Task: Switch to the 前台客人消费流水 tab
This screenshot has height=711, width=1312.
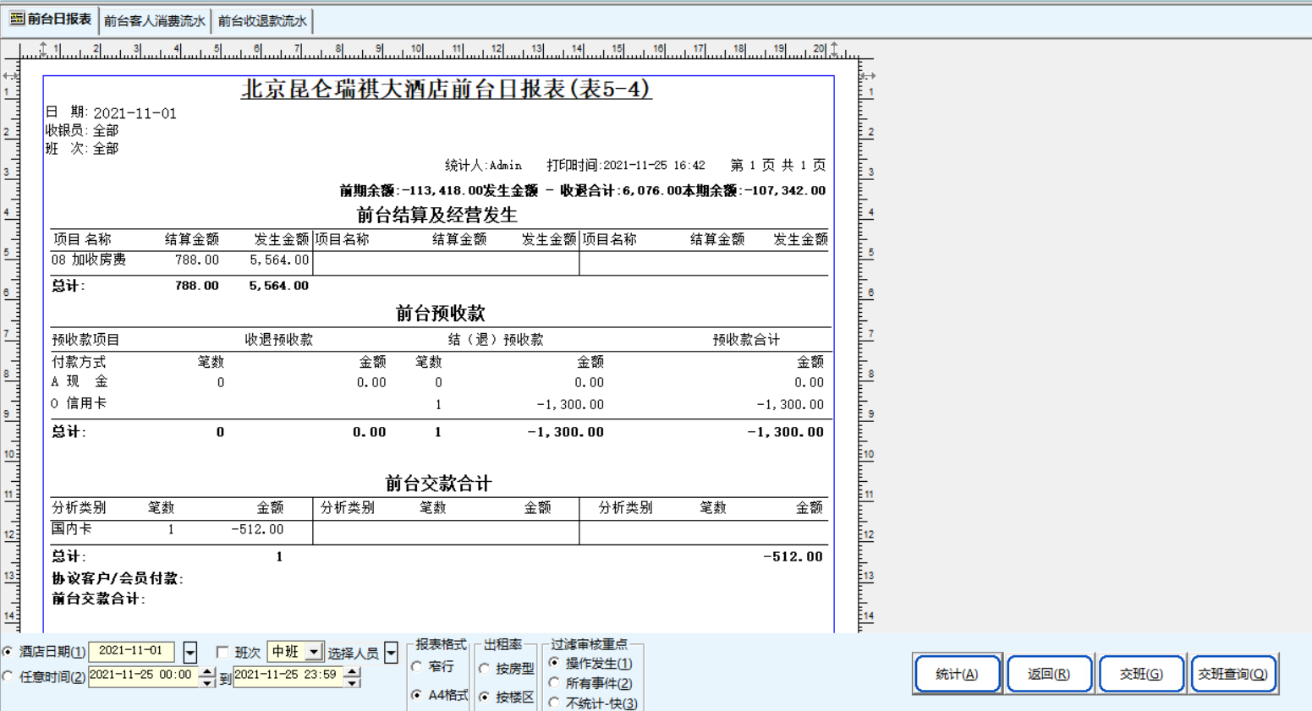Action: pyautogui.click(x=154, y=20)
